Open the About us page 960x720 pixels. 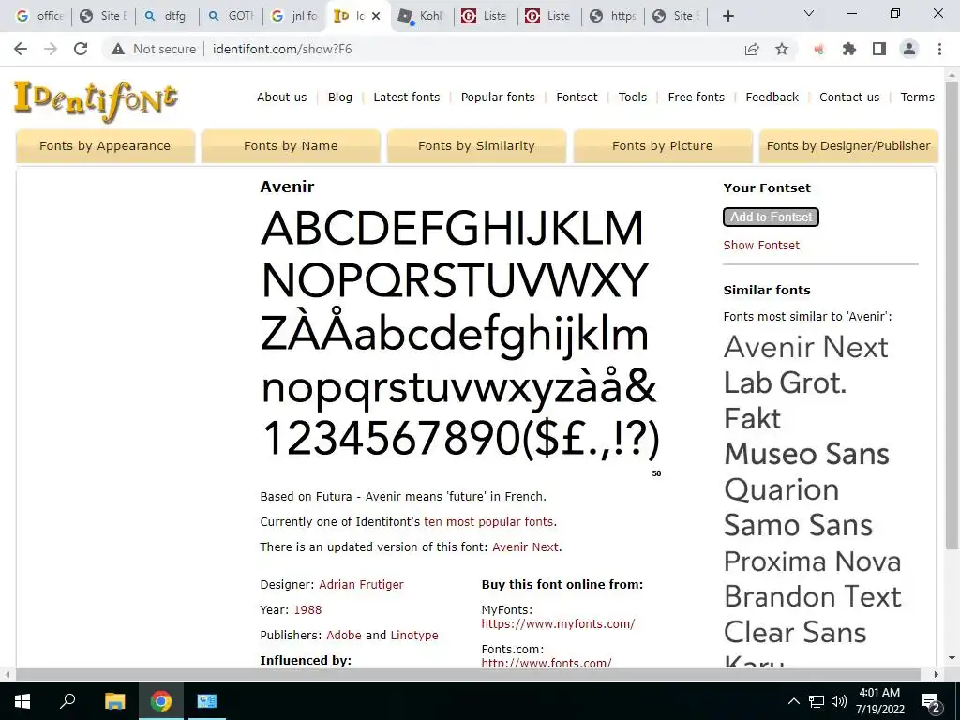pyautogui.click(x=281, y=97)
